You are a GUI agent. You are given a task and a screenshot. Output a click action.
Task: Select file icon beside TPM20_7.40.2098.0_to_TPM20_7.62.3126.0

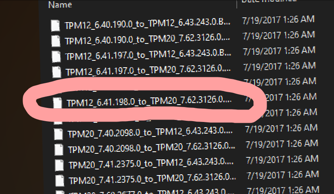point(59,150)
